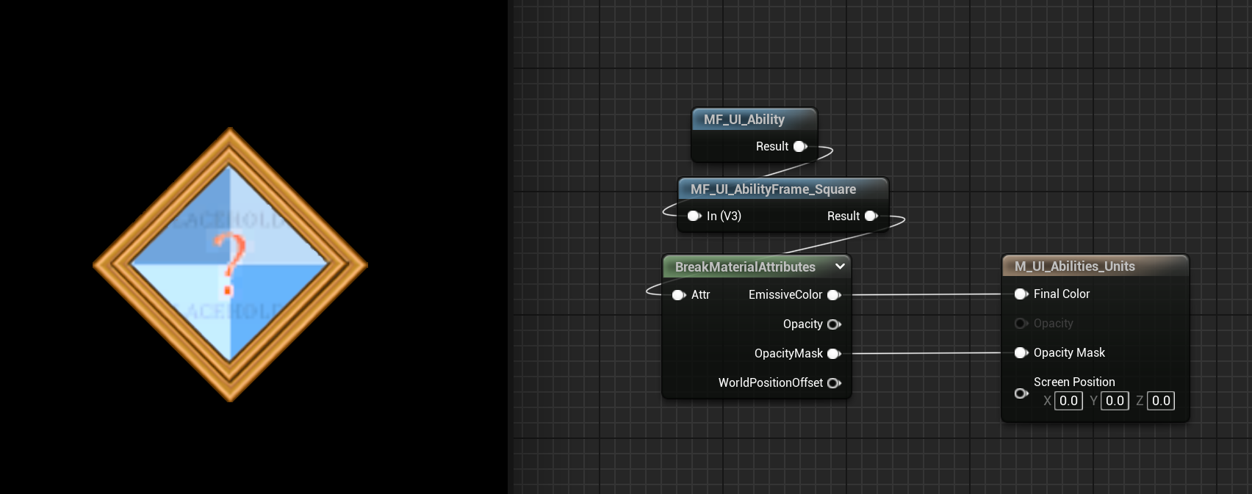The width and height of the screenshot is (1252, 494).
Task: Click the MF_UI_AbilityFrame_Square Result output pin
Action: (x=871, y=216)
